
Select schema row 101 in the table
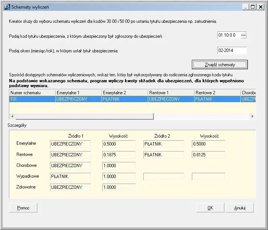32,99
